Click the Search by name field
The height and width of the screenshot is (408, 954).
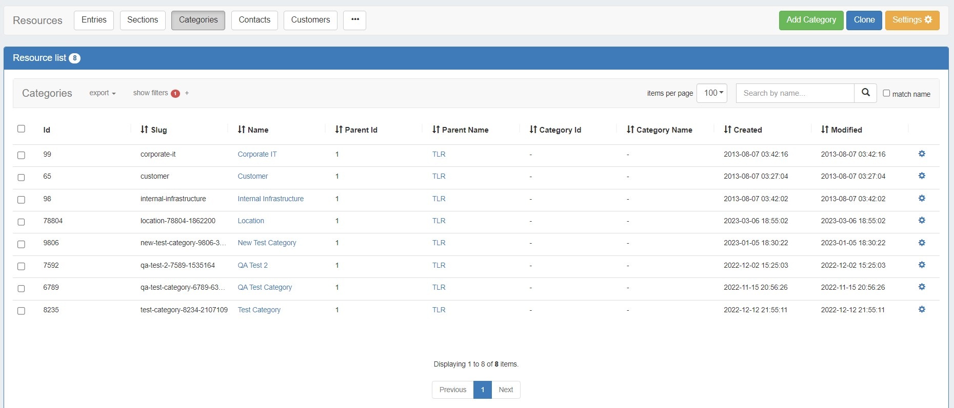[x=794, y=93]
